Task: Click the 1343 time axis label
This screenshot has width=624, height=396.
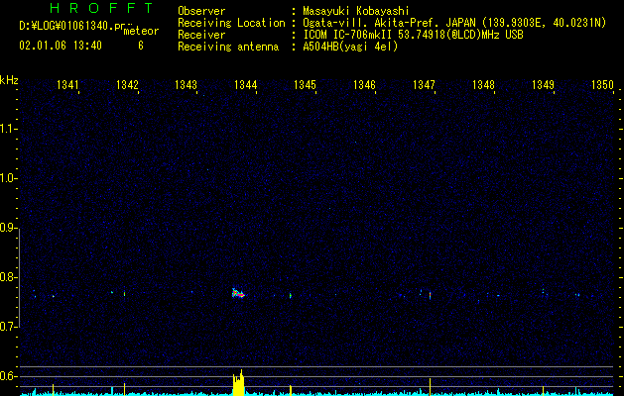Action: coord(186,85)
